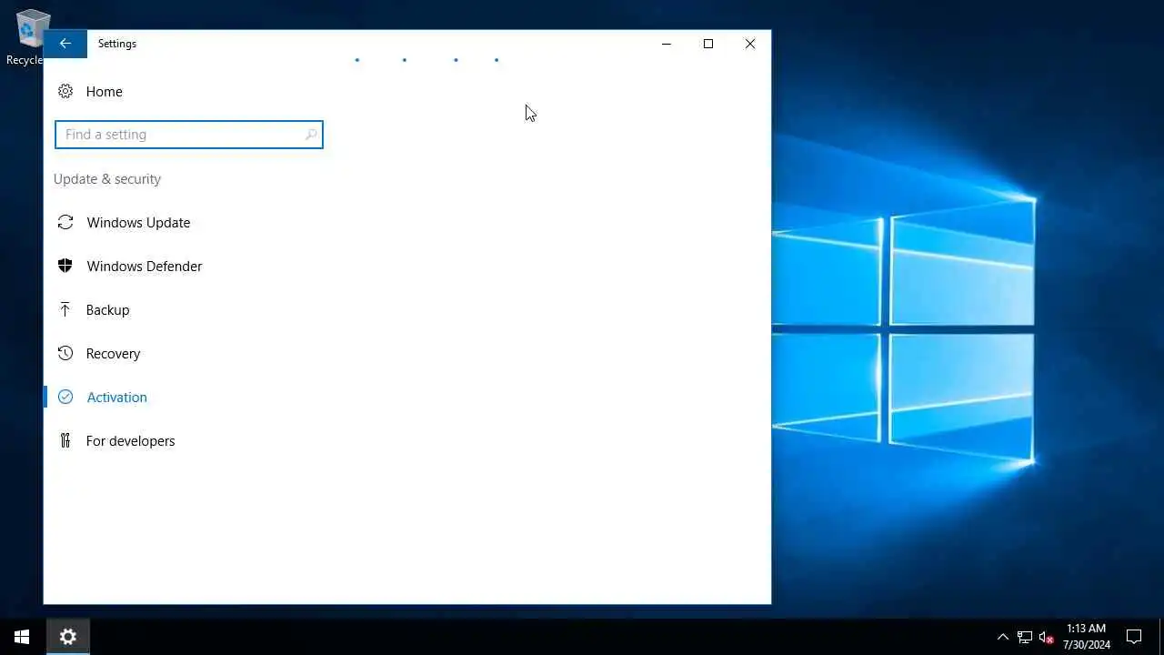
Task: Click the Activation checkmark icon
Action: pyautogui.click(x=65, y=397)
